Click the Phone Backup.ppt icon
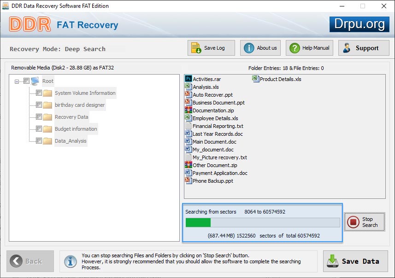 click(x=188, y=180)
